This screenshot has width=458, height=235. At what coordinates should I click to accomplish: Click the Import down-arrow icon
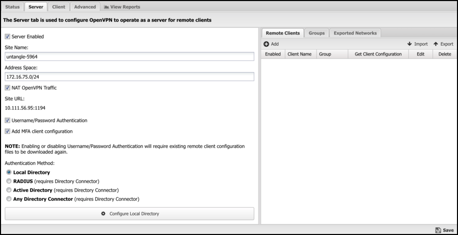(410, 44)
